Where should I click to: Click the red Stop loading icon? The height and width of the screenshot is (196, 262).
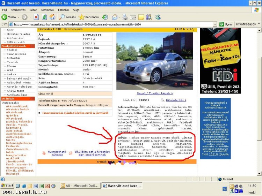click(x=36, y=17)
